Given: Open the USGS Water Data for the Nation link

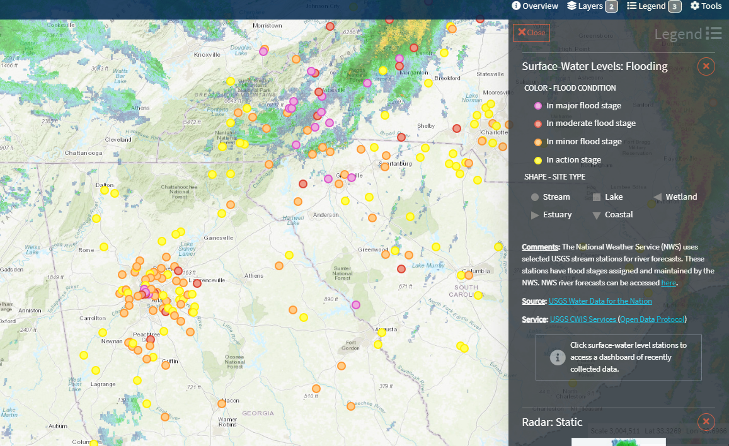Looking at the screenshot, I should (600, 300).
